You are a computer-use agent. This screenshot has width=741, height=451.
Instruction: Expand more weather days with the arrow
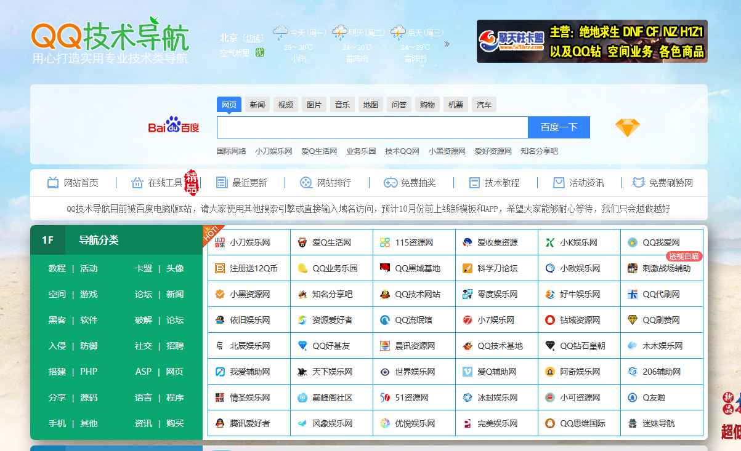tap(446, 44)
